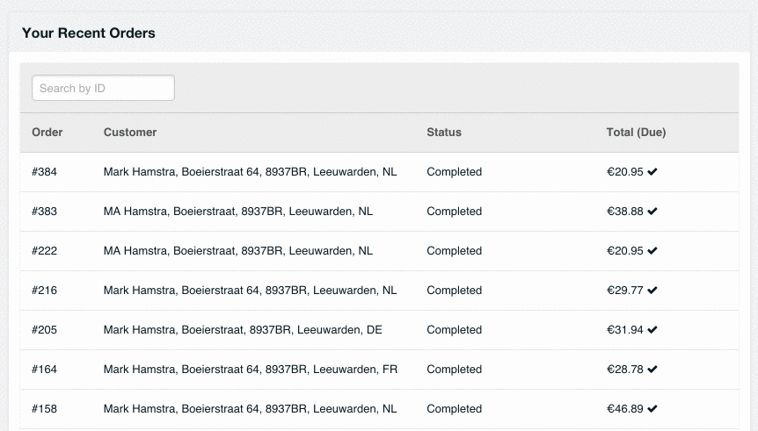Click the Status column header
The width and height of the screenshot is (758, 431).
click(x=444, y=133)
